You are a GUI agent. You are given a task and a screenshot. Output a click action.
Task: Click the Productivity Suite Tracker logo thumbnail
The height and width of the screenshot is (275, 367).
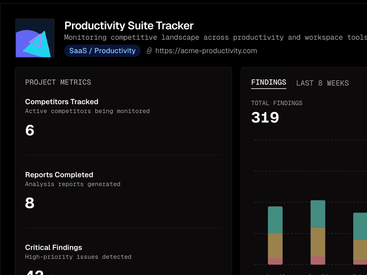tap(35, 38)
